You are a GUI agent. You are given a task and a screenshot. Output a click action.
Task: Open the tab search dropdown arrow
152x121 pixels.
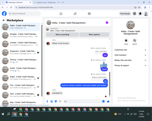pyautogui.click(x=2, y=2)
